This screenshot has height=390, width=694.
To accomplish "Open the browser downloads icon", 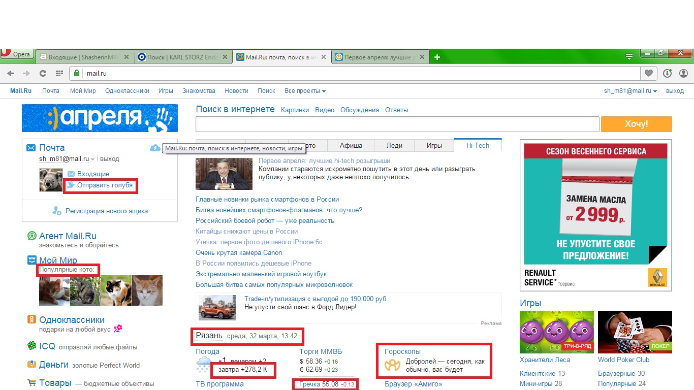I will [668, 74].
